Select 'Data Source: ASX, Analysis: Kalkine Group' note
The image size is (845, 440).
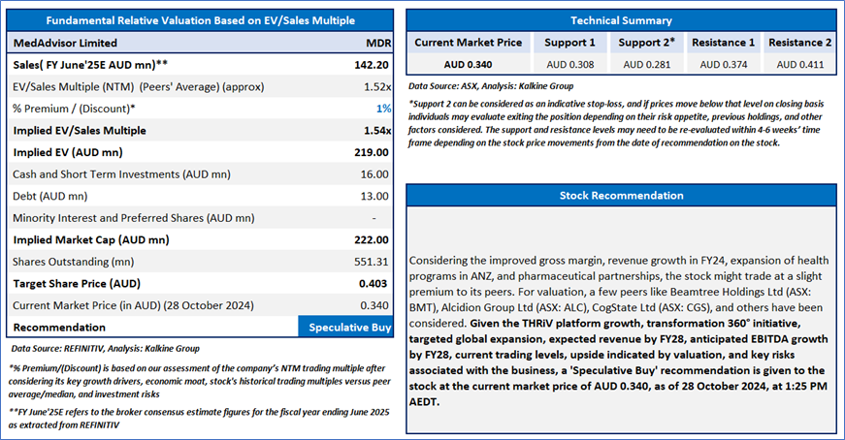[x=490, y=86]
